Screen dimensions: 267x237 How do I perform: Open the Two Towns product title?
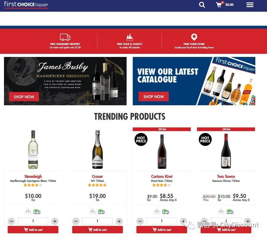click(x=226, y=176)
